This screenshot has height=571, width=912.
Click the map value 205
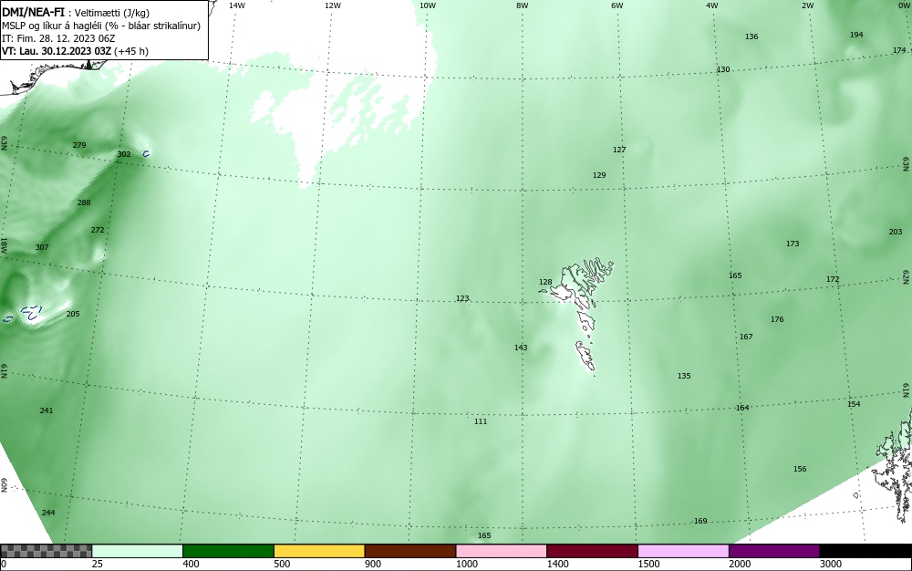click(x=73, y=314)
